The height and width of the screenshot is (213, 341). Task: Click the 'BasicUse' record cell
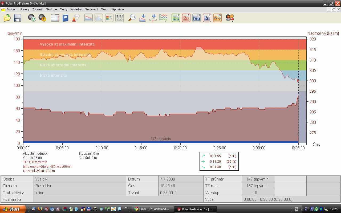[80, 186]
